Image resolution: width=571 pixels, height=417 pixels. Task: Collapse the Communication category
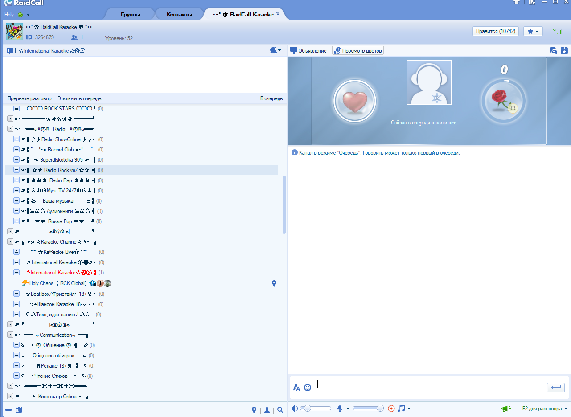(10, 335)
